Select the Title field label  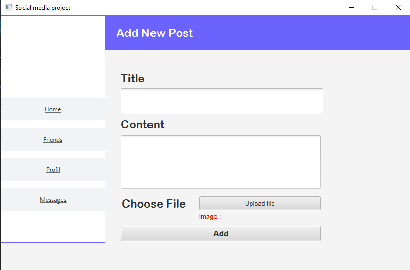(x=133, y=78)
